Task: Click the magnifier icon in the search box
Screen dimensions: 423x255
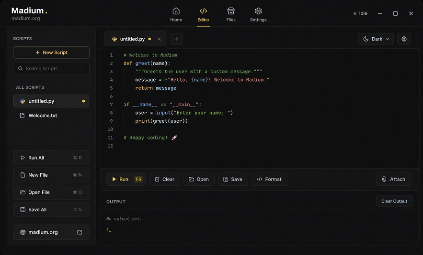Action: (20, 69)
